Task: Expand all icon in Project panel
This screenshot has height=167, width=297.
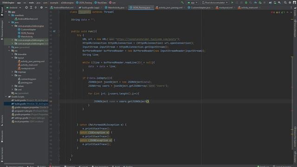Action: [31, 7]
